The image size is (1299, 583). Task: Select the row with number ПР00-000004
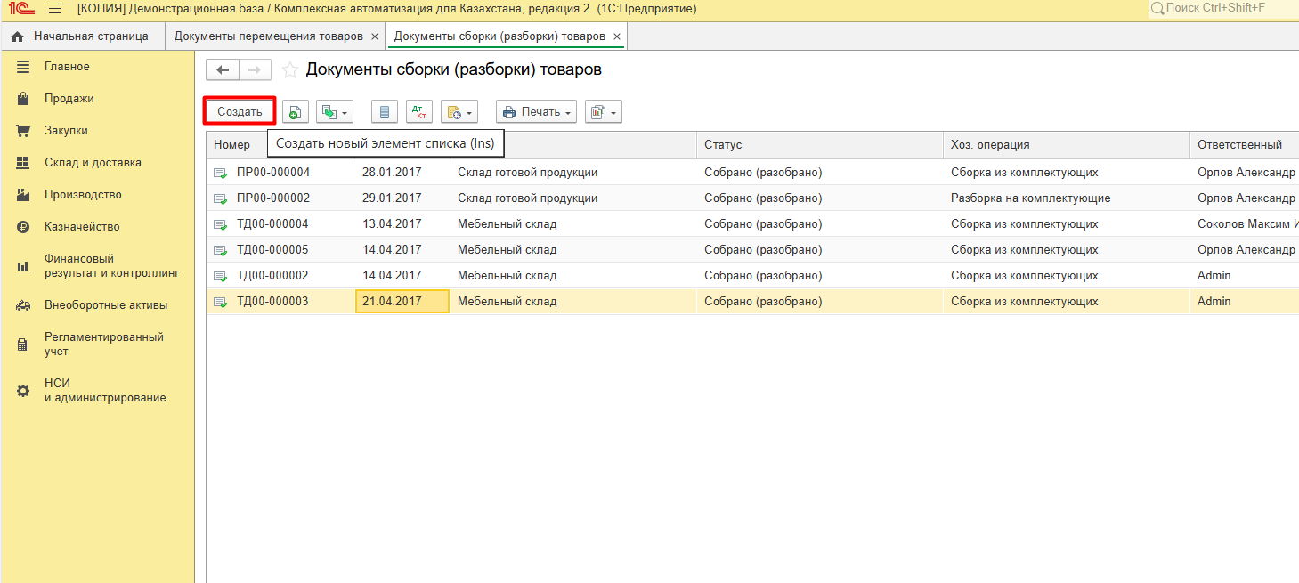coord(273,173)
